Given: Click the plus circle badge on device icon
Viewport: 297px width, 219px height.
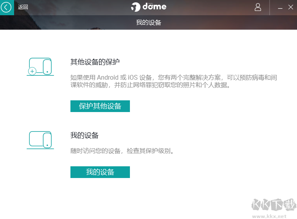Looking at the screenshot, I should [x=32, y=71].
